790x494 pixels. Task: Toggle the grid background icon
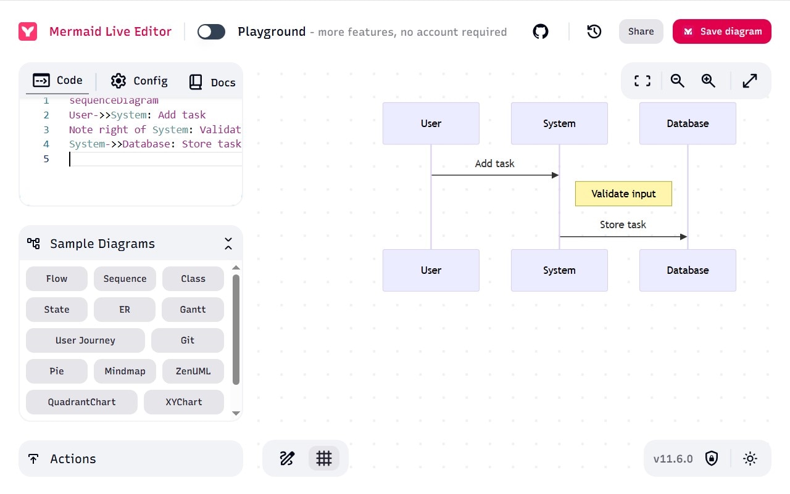[324, 458]
